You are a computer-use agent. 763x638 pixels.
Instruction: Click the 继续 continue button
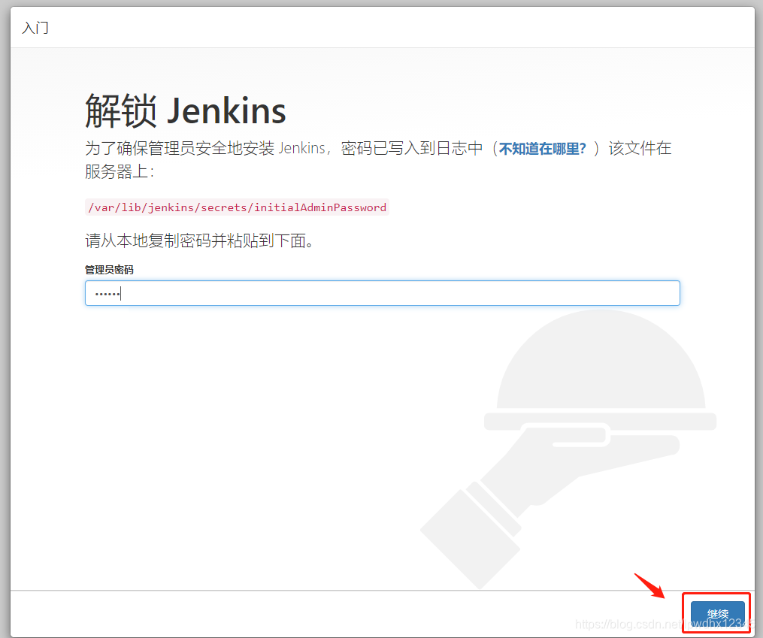pyautogui.click(x=717, y=614)
